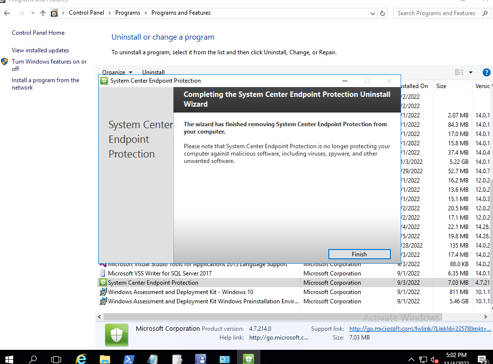Open the recent locations dropdown arrow

coord(33,13)
